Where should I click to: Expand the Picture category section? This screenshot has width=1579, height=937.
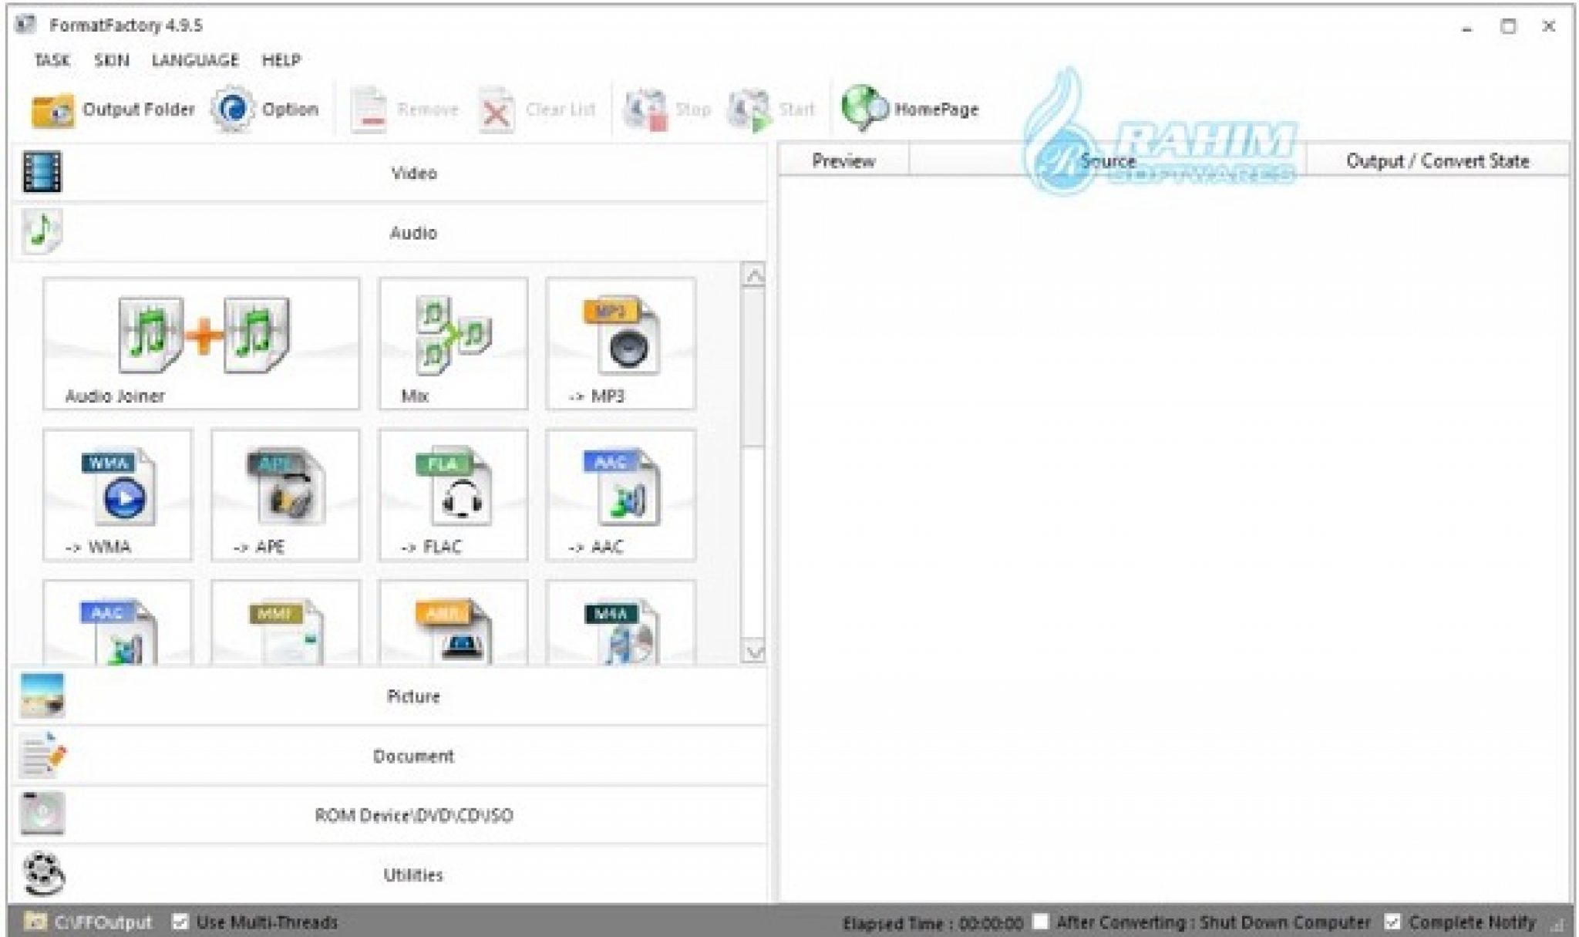point(413,696)
